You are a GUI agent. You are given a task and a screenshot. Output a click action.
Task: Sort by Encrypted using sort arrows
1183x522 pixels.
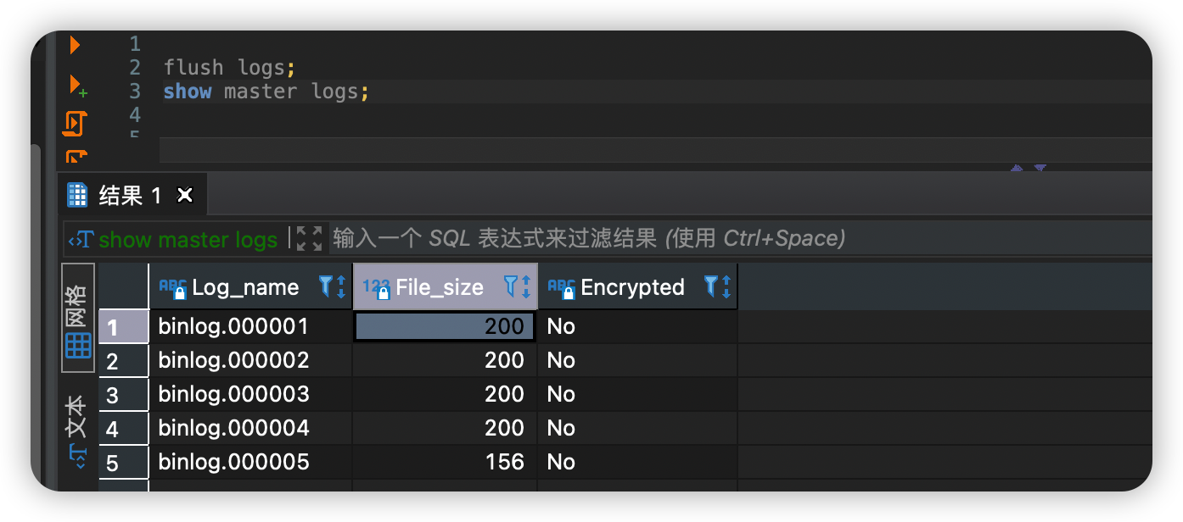coord(727,286)
